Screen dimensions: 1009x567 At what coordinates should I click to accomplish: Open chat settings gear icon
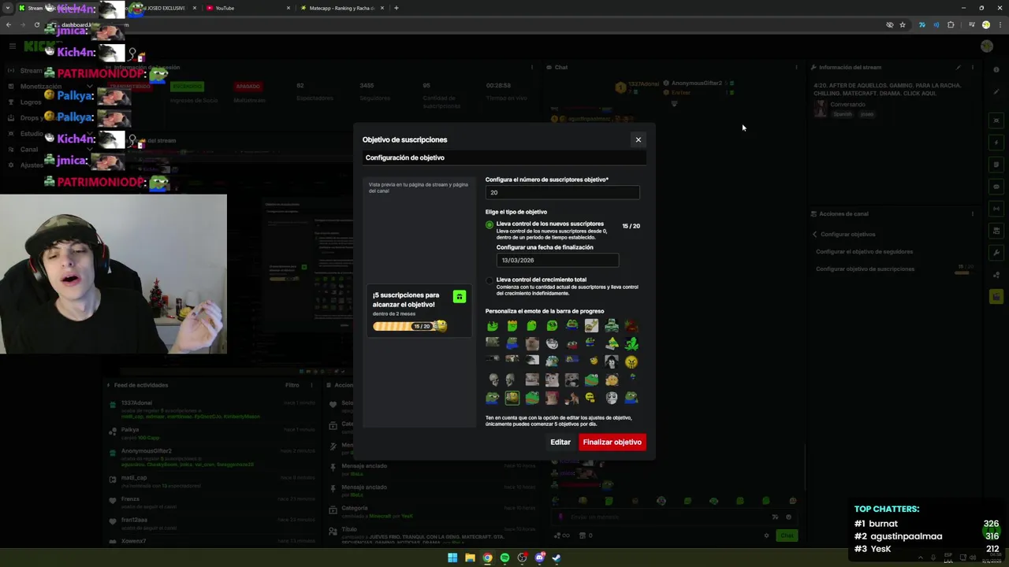point(766,535)
